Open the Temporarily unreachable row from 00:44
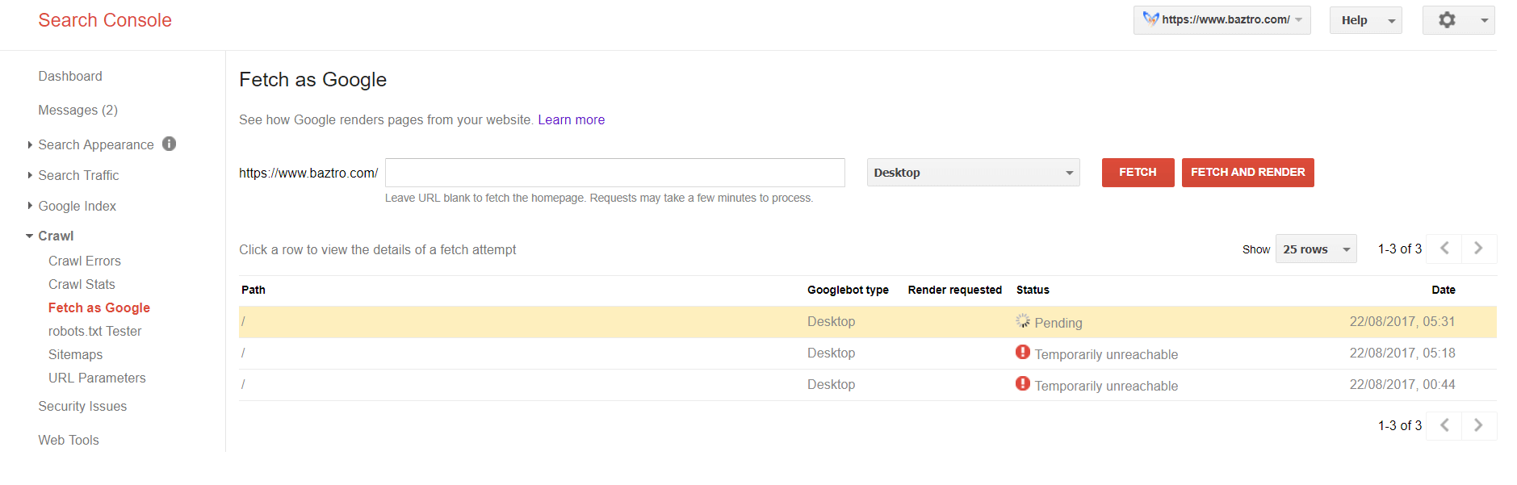 click(x=867, y=384)
